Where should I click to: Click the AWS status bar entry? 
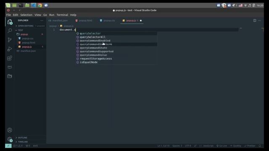point(35,146)
